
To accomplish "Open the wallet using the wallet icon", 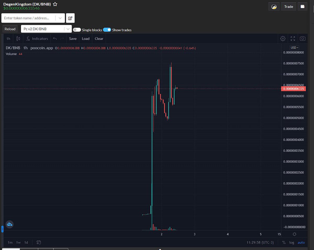I will pyautogui.click(x=302, y=7).
